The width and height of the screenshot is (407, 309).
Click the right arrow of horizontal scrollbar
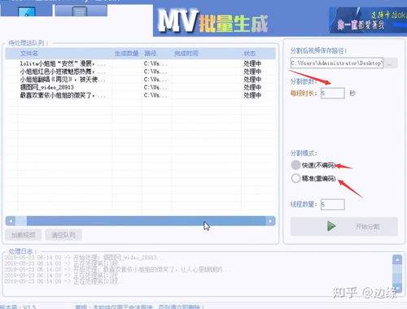tap(270, 221)
